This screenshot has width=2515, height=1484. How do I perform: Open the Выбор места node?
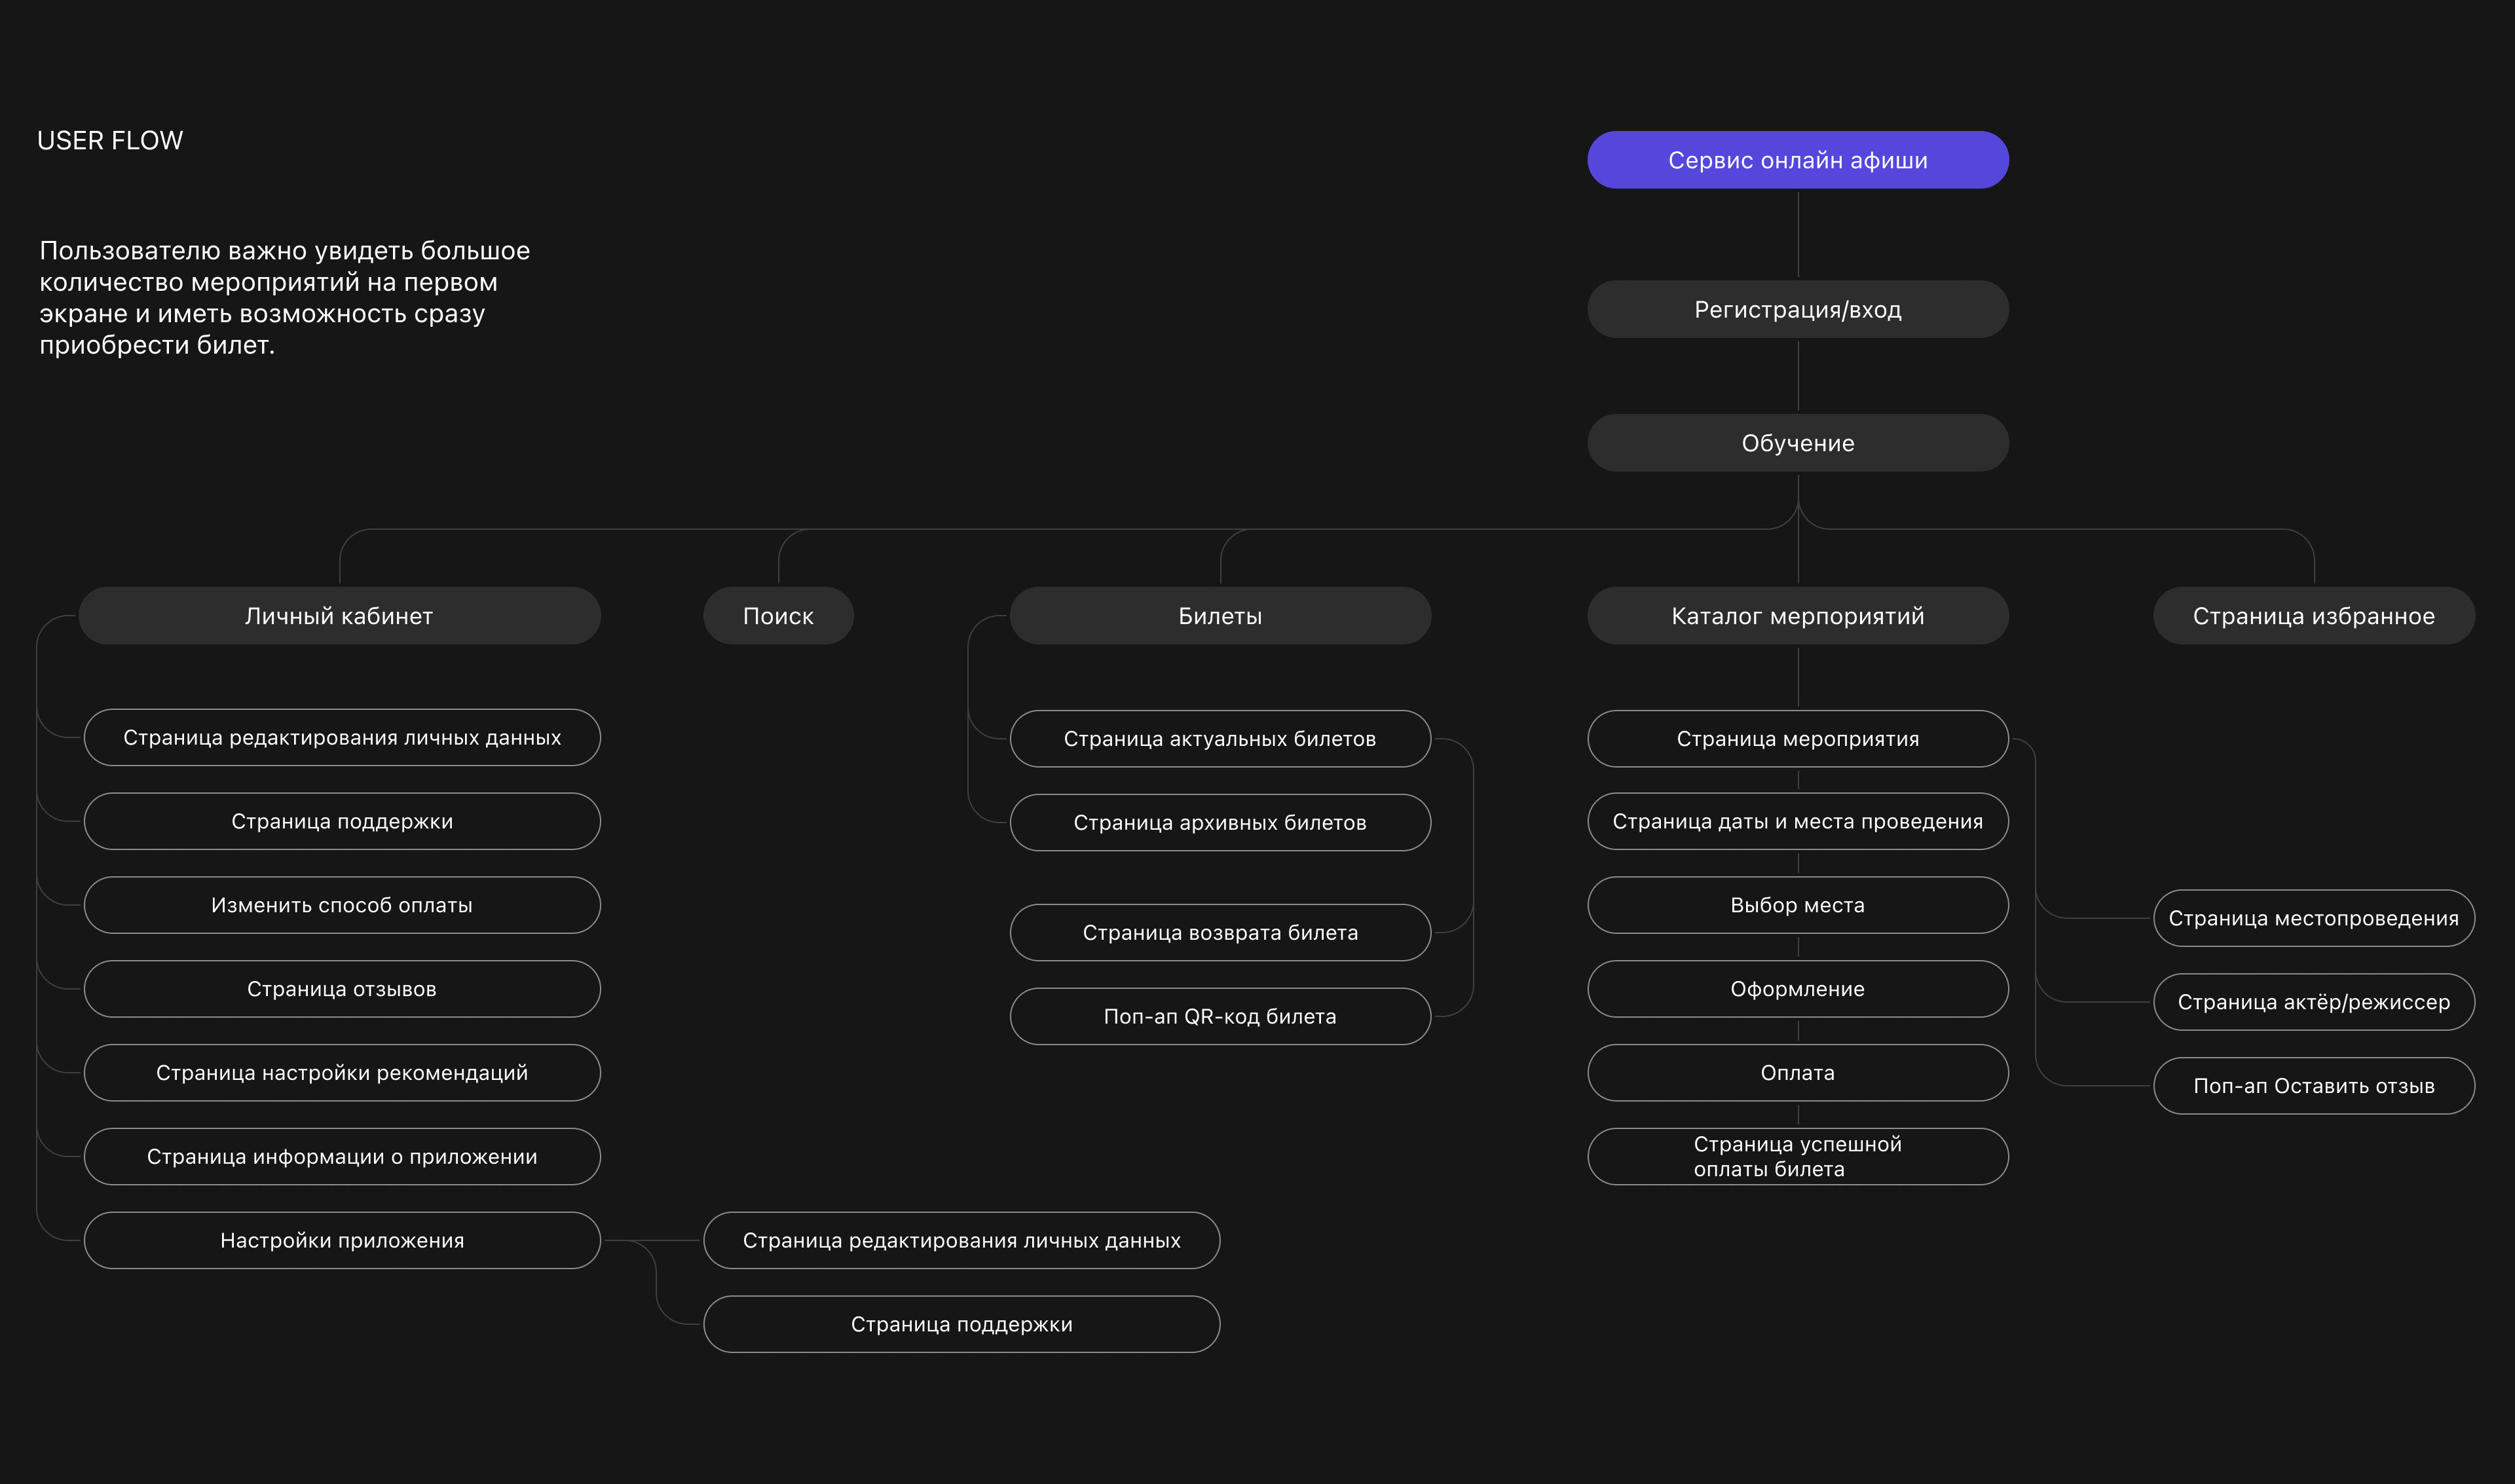click(x=1797, y=905)
